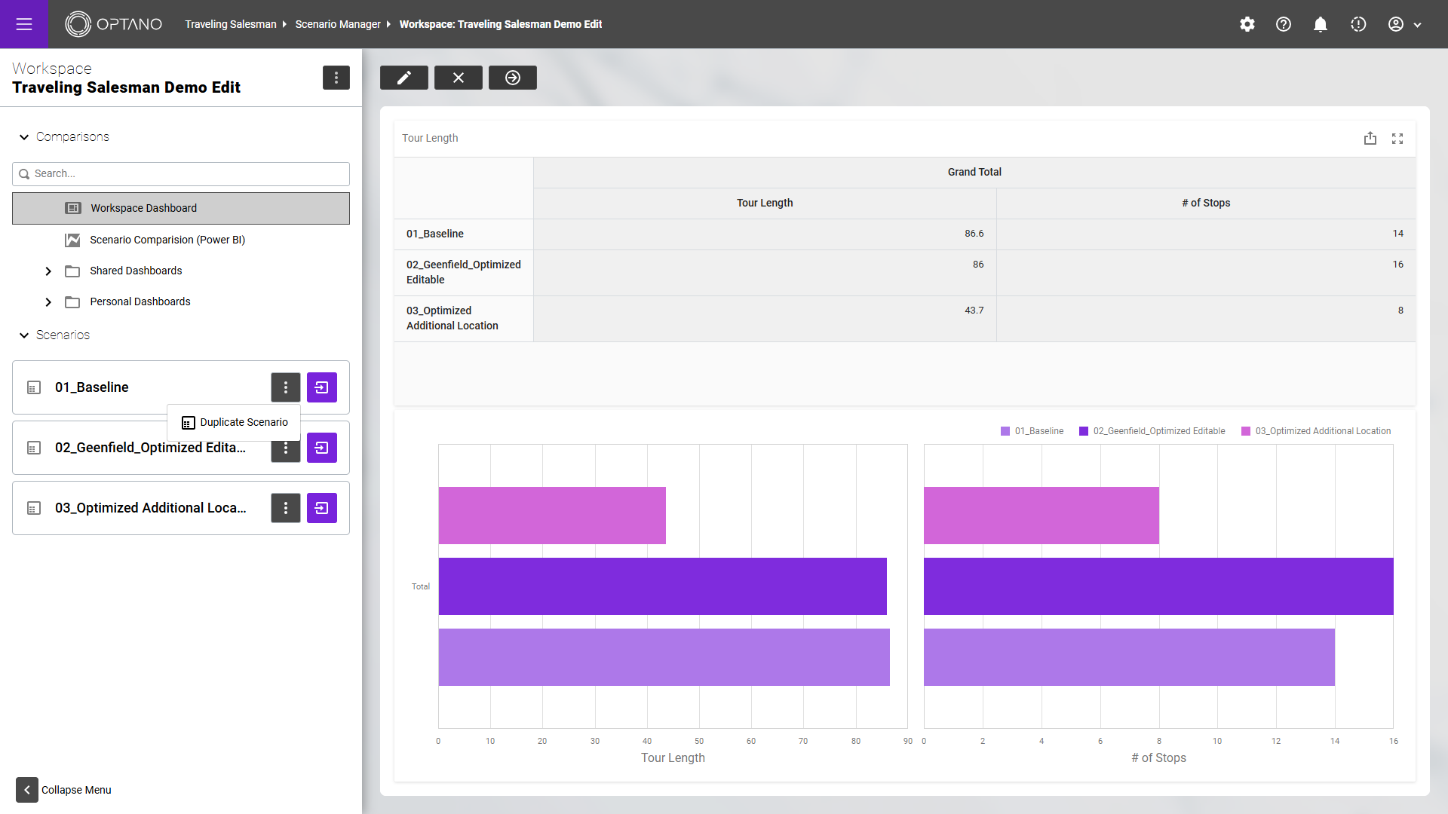Open 03_Optimized Additional Location with purple button

coord(322,508)
